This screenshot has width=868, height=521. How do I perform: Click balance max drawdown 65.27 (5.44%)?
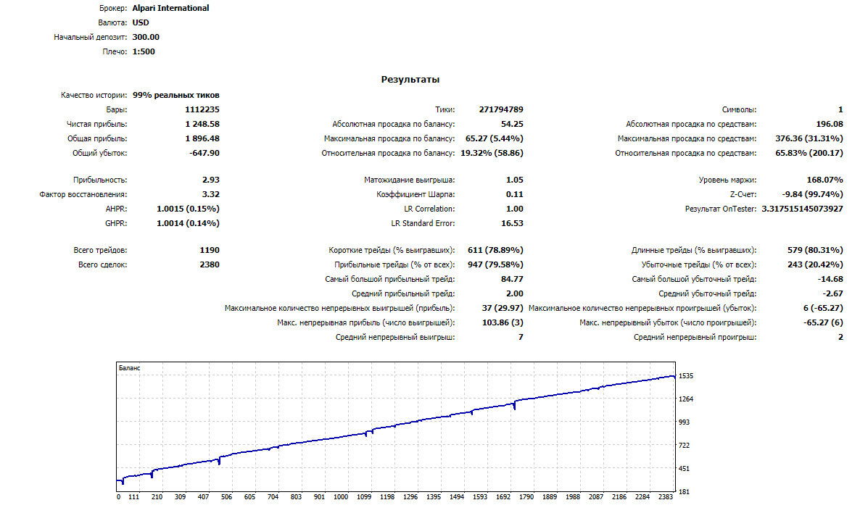coord(495,138)
